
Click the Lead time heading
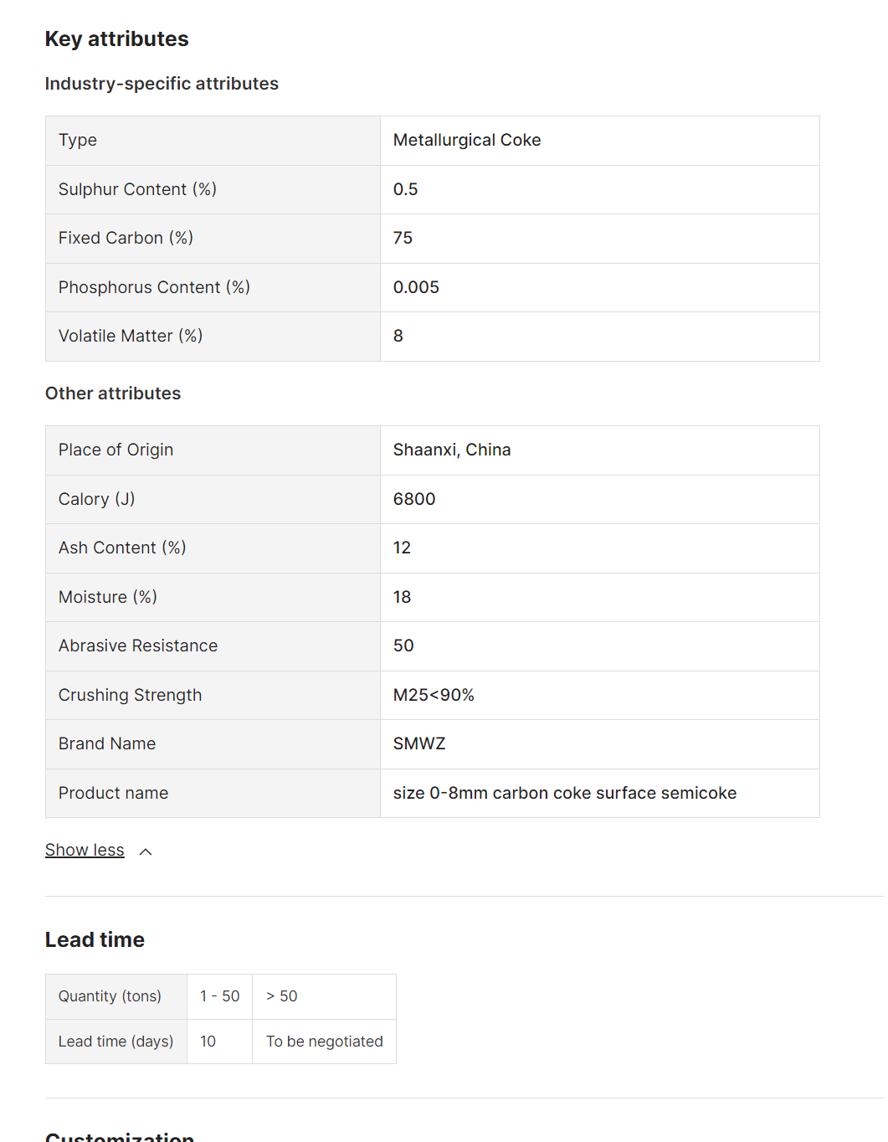95,940
